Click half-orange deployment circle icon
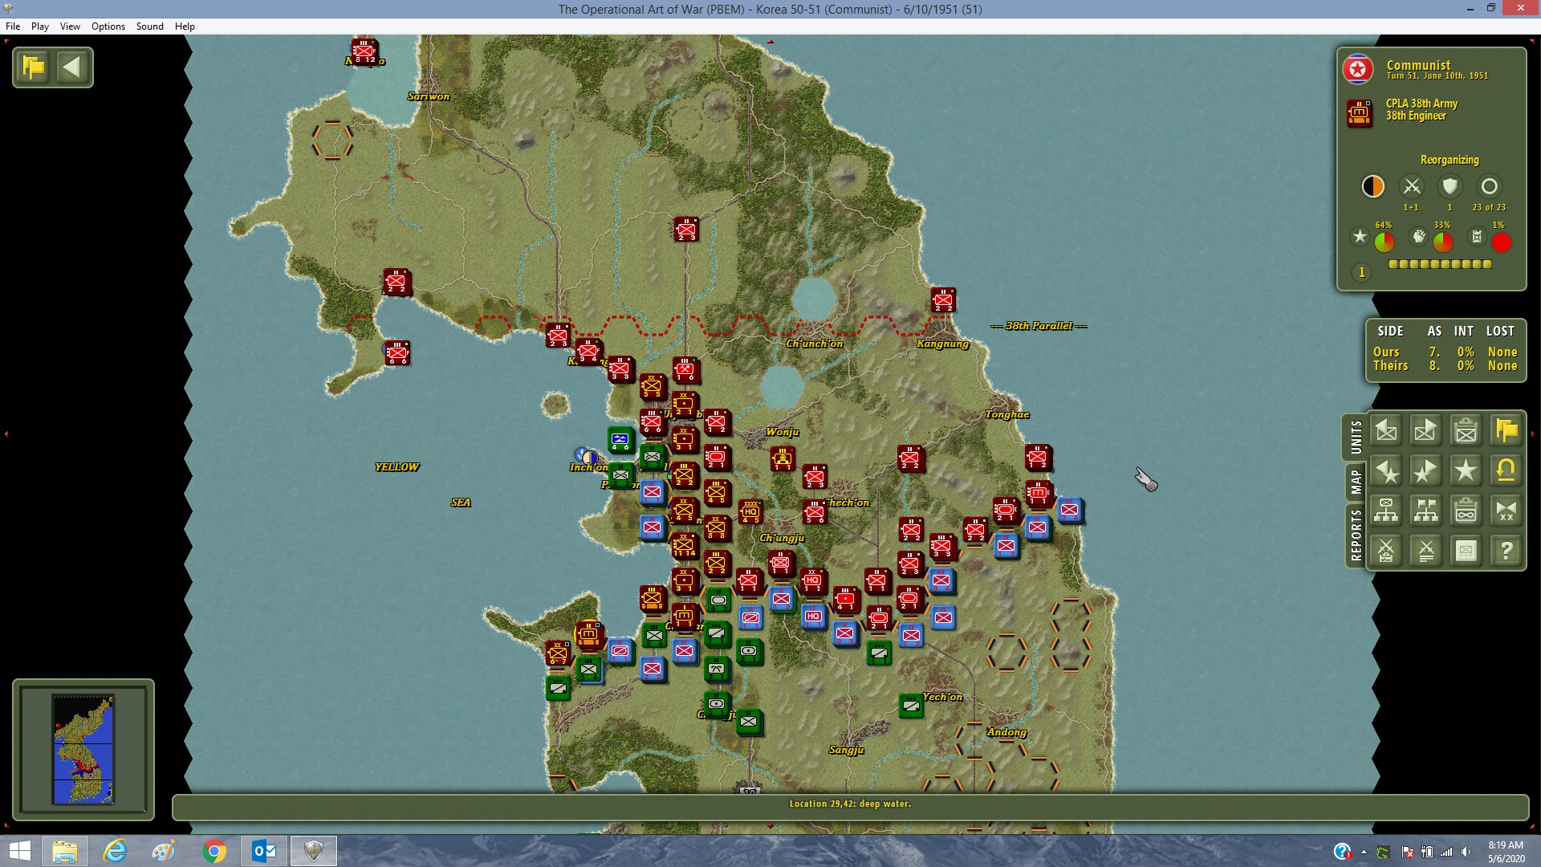Viewport: 1541px width, 867px height. pyautogui.click(x=1373, y=186)
